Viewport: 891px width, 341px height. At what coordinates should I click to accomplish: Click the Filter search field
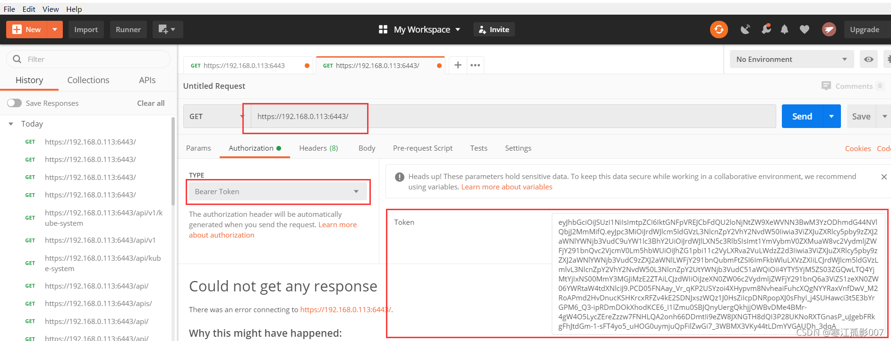(x=88, y=59)
